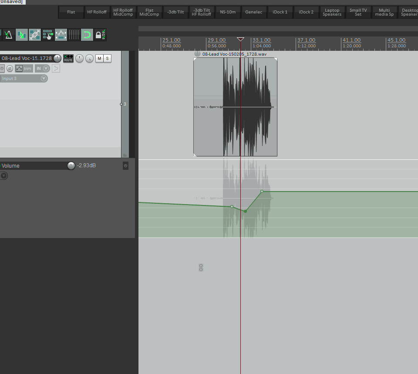Click -2.93dB envelope value

point(86,165)
